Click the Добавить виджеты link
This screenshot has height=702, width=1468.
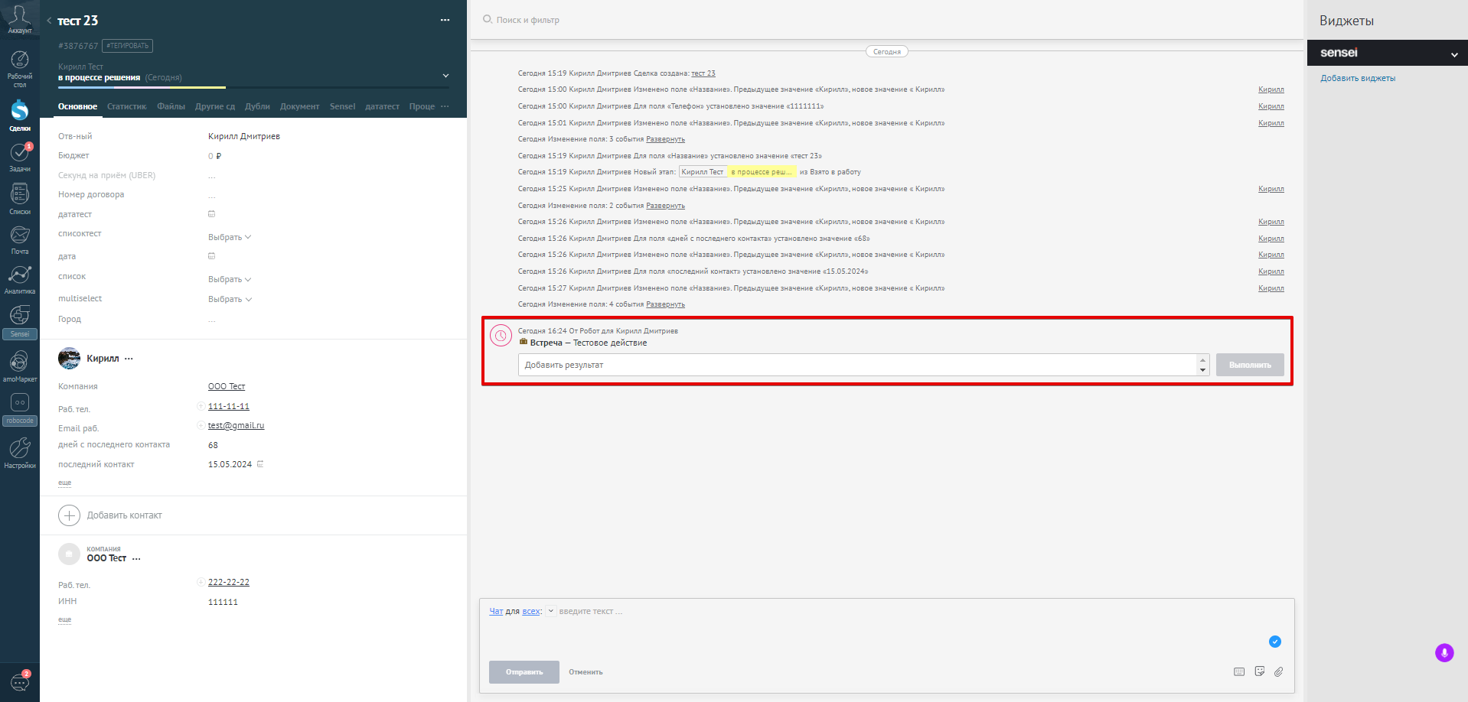pyautogui.click(x=1358, y=78)
